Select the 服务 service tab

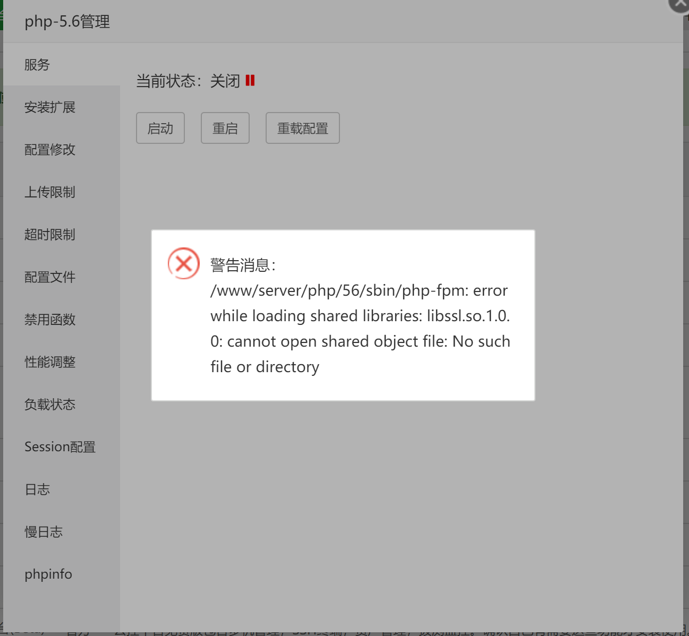click(37, 65)
